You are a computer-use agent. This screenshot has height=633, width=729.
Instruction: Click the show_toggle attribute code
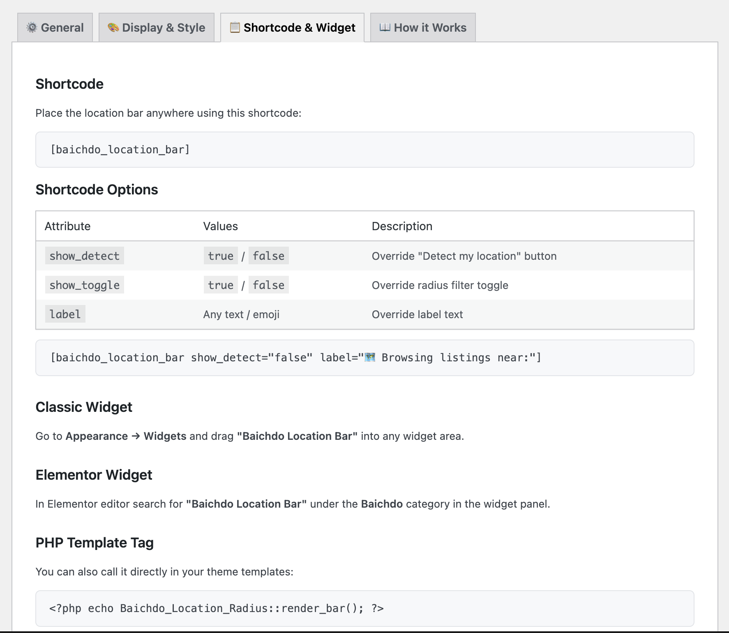[x=85, y=285]
